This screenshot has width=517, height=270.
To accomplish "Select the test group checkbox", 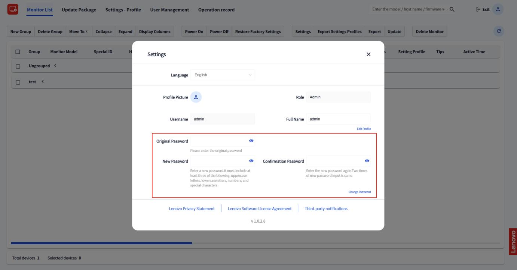I will coord(18,82).
